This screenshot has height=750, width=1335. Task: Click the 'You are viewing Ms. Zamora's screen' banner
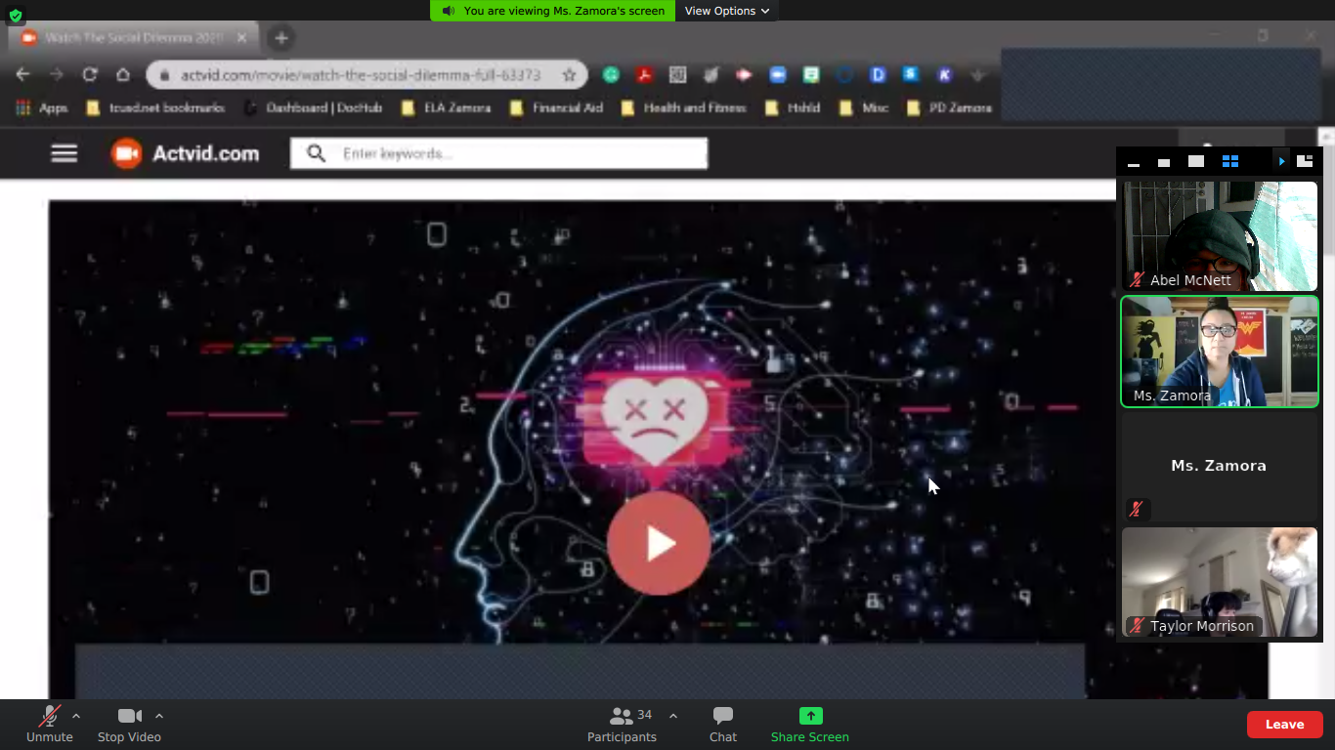(x=553, y=11)
